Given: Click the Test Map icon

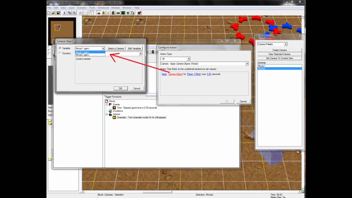Looking at the screenshot, I should tap(139, 13).
